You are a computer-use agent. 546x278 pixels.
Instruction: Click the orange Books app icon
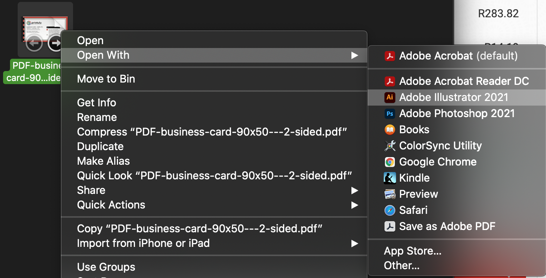pos(390,130)
